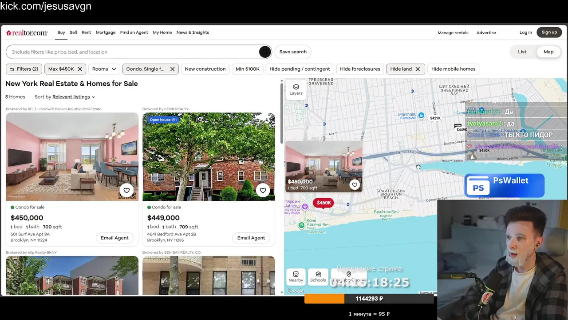Favorite the map preview card listing
The height and width of the screenshot is (320, 568).
(x=354, y=184)
